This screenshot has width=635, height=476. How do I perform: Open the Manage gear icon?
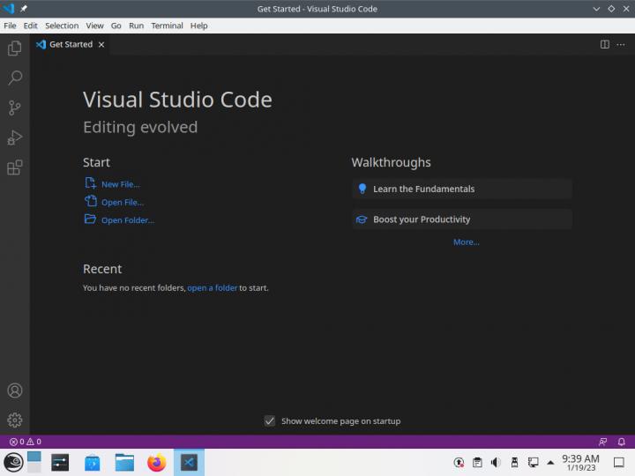click(14, 420)
